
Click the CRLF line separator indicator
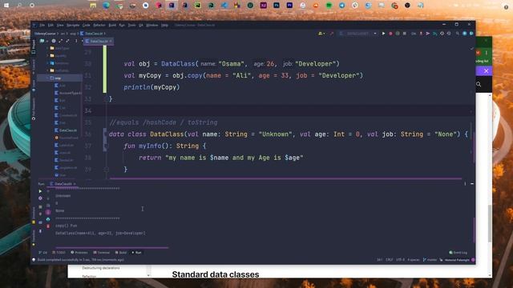click(389, 260)
